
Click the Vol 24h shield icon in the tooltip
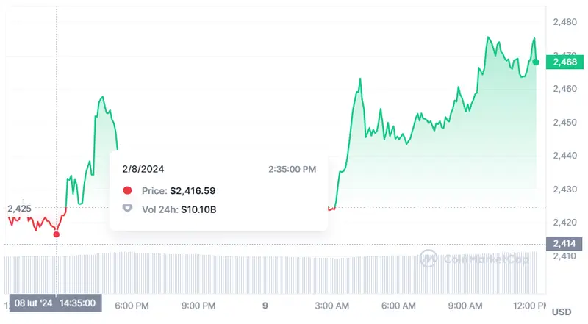coord(128,209)
